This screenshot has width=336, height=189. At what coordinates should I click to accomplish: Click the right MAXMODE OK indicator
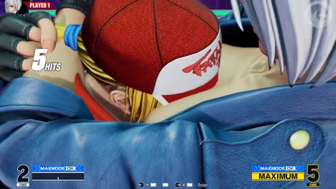tap(278, 169)
